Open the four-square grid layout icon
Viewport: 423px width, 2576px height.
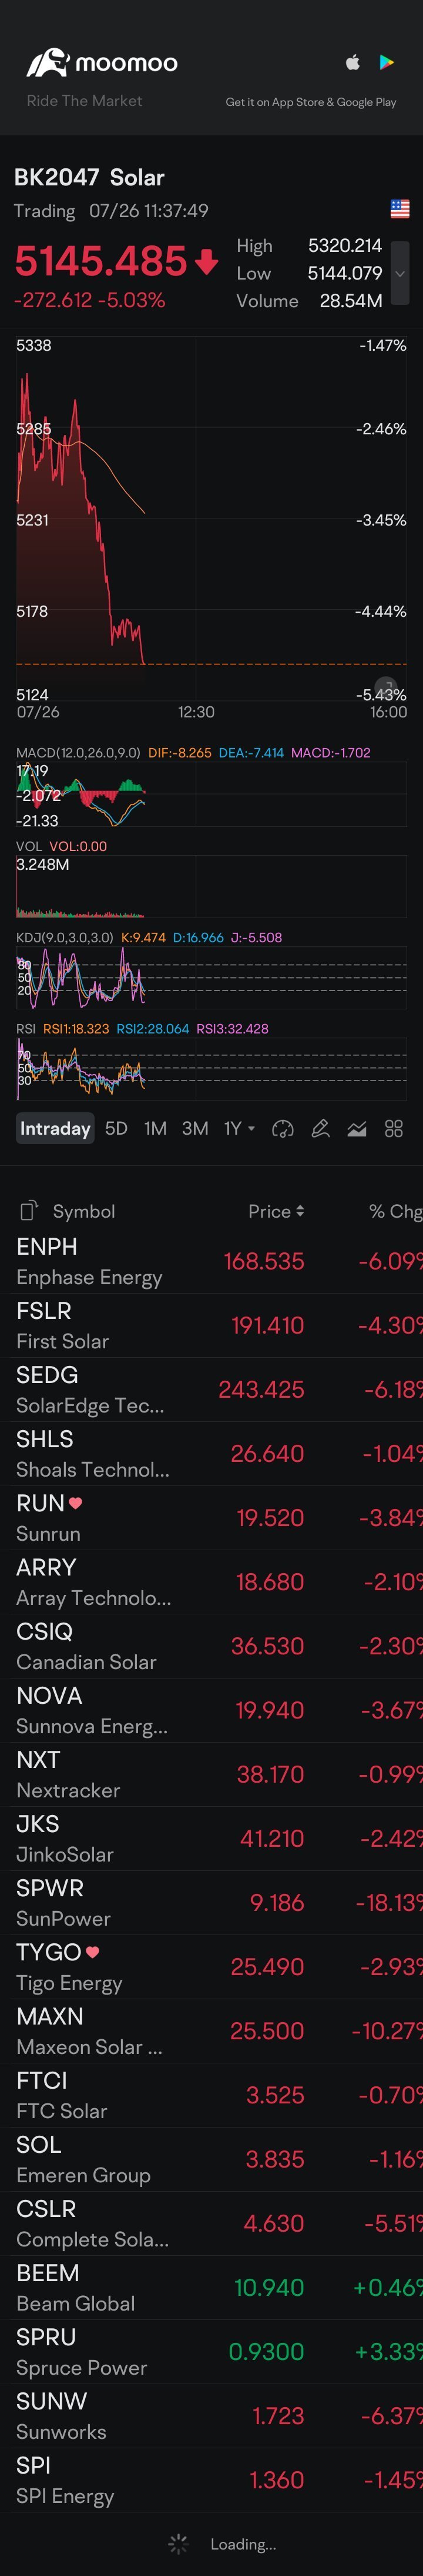(394, 1129)
